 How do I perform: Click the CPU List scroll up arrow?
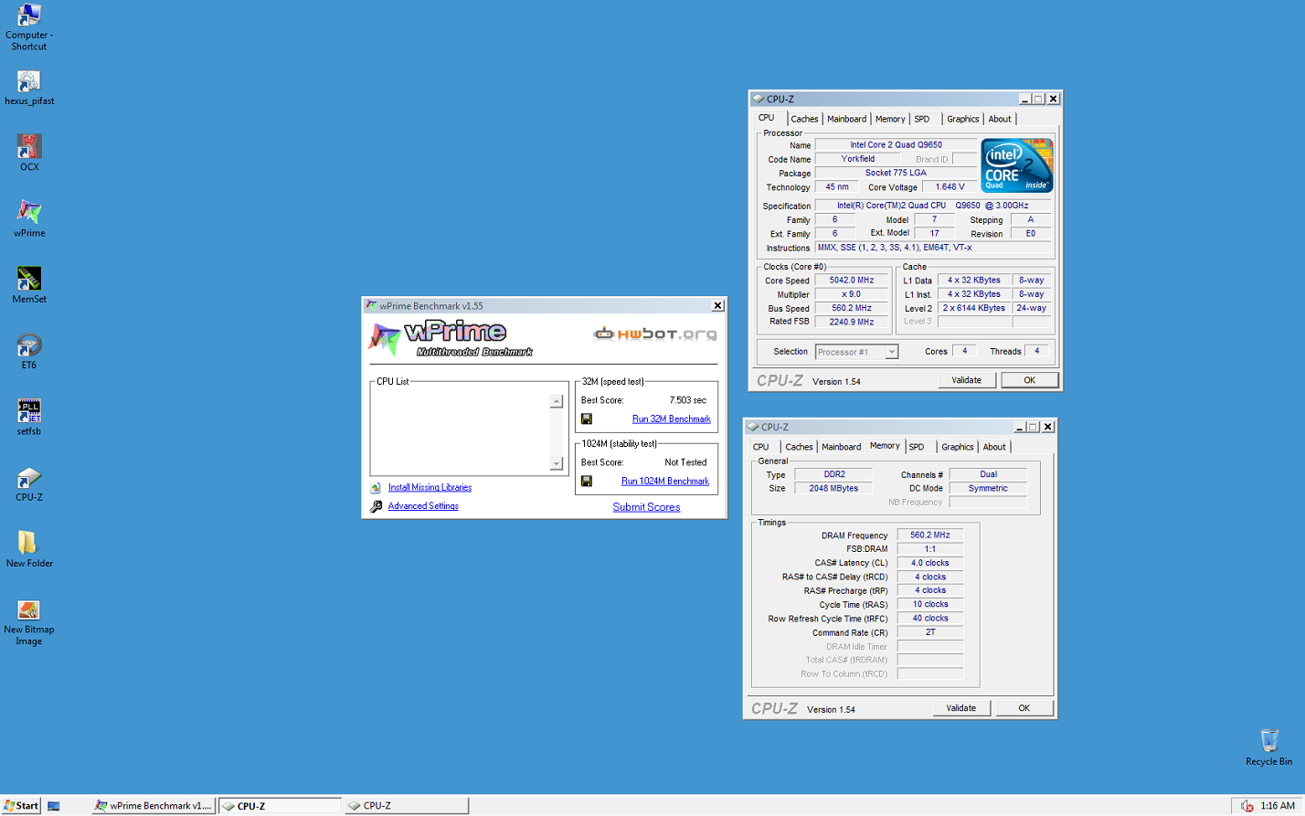556,401
